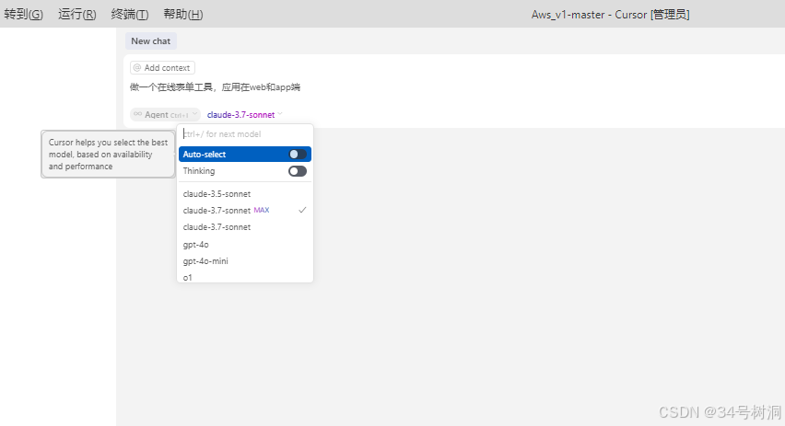Select claude-3.7-sonnet MAX model
The height and width of the screenshot is (426, 785).
pyautogui.click(x=245, y=210)
